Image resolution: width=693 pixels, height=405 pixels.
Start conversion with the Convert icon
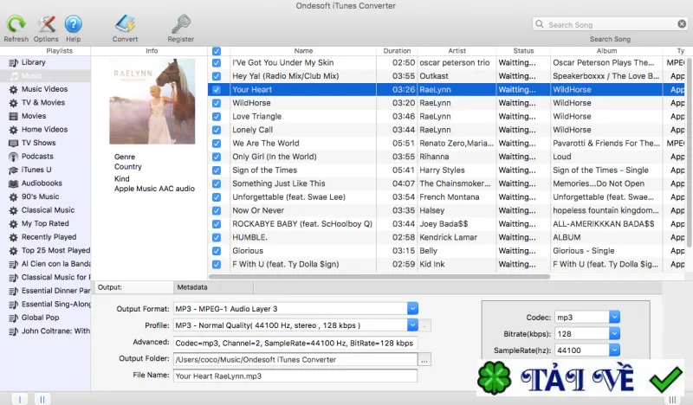coord(125,24)
